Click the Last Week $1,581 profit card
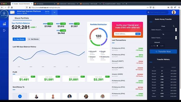 pyautogui.click(x=49, y=79)
